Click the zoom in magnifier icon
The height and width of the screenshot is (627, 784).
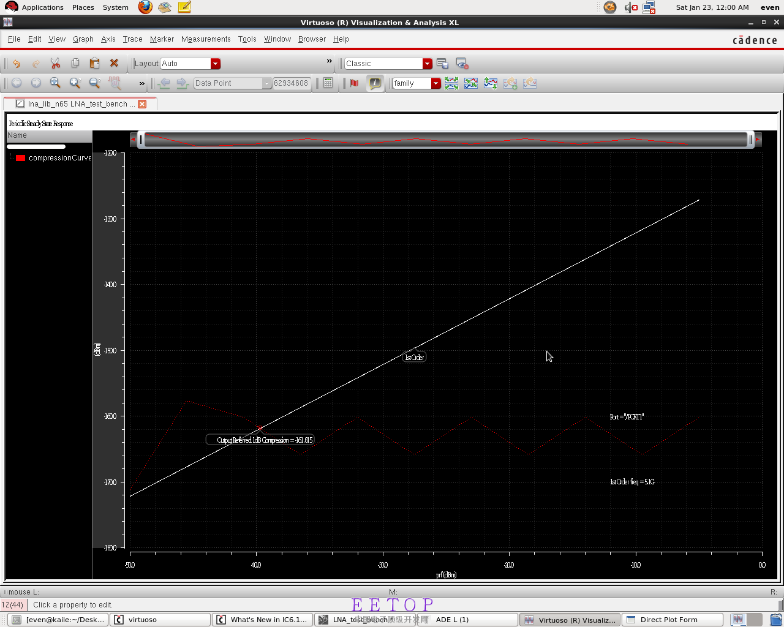click(75, 83)
